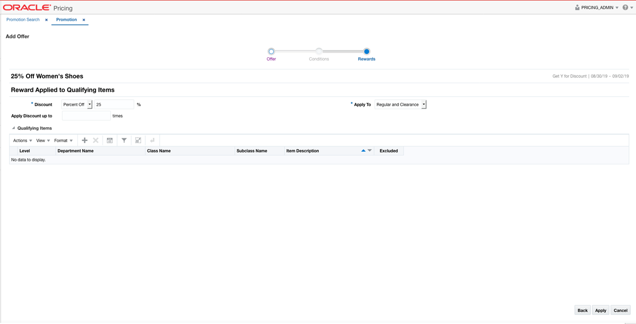The image size is (636, 324).
Task: Click the discount percent value field
Action: coord(114,104)
